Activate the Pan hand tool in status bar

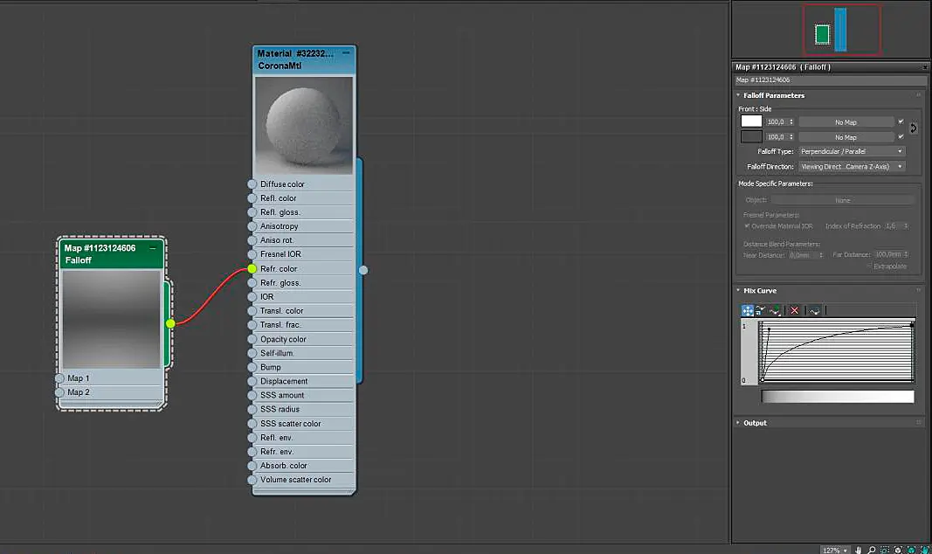coord(859,550)
